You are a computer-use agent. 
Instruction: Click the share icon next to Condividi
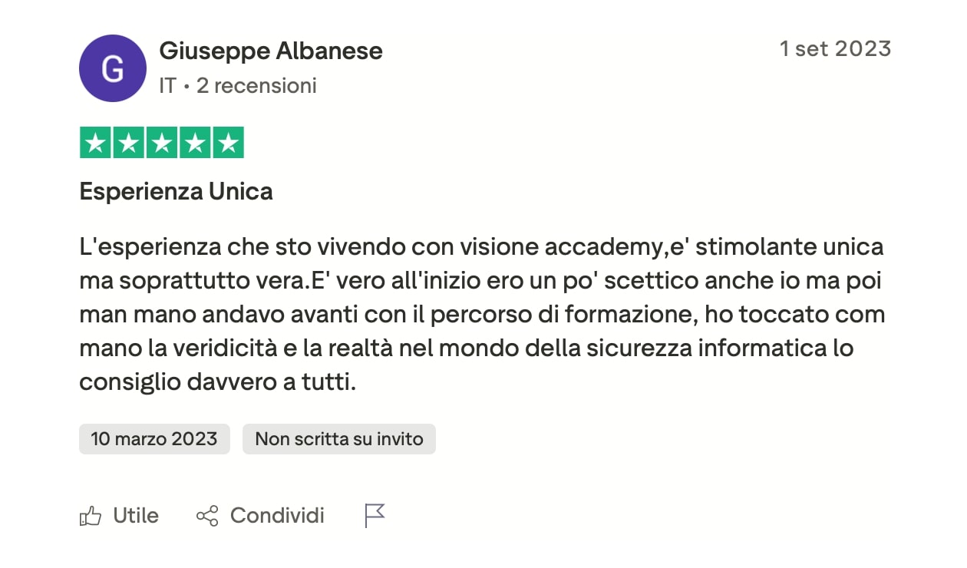(207, 516)
